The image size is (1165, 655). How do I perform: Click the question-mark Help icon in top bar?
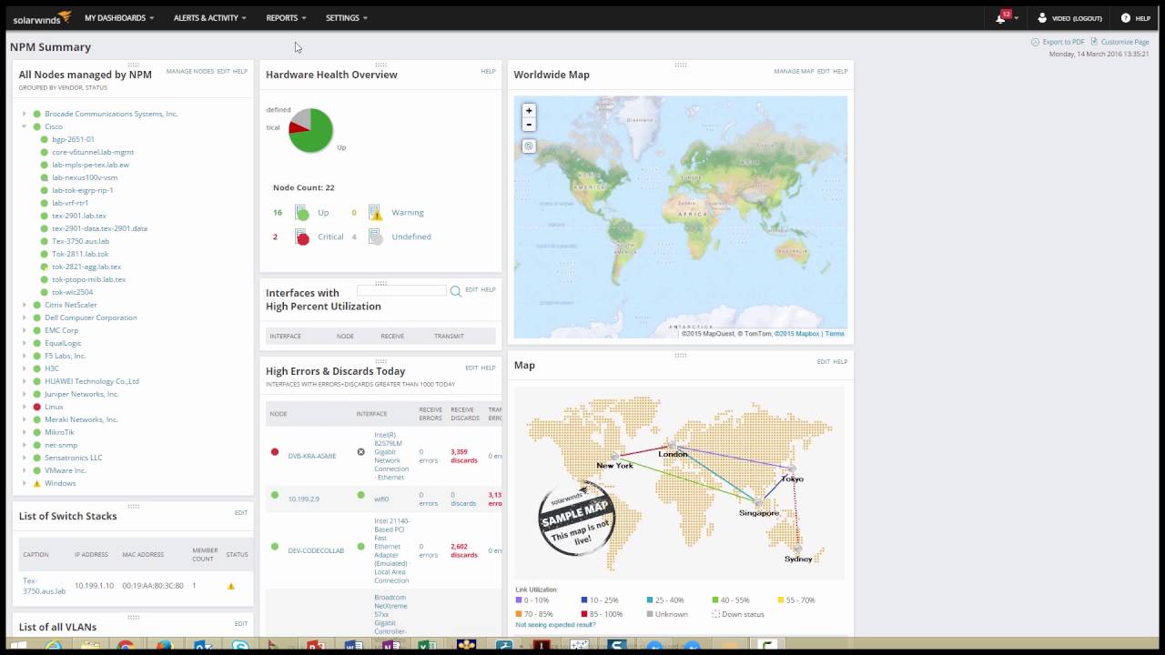coord(1125,17)
